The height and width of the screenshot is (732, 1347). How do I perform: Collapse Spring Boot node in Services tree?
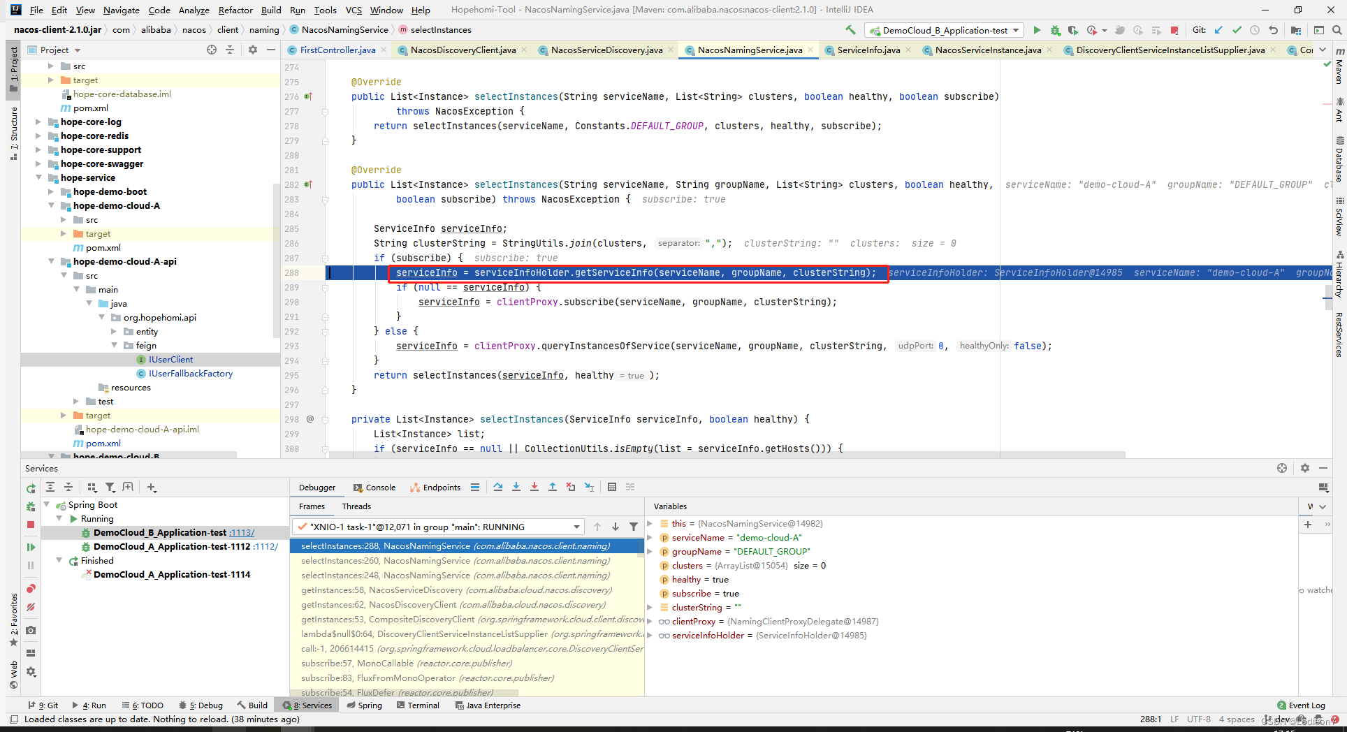(x=47, y=504)
